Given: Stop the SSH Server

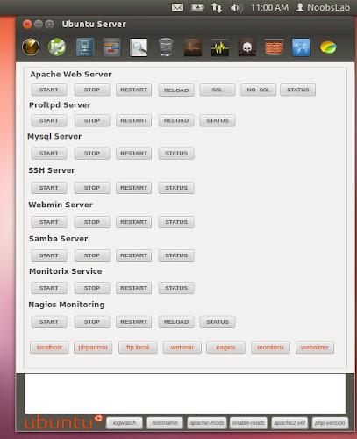Looking at the screenshot, I should pos(92,188).
